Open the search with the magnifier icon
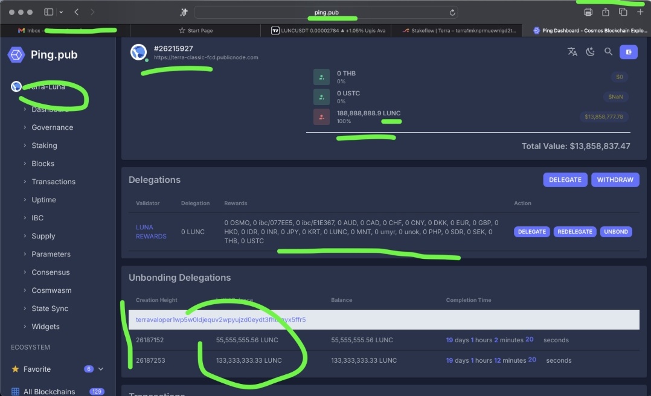The image size is (651, 396). 608,52
